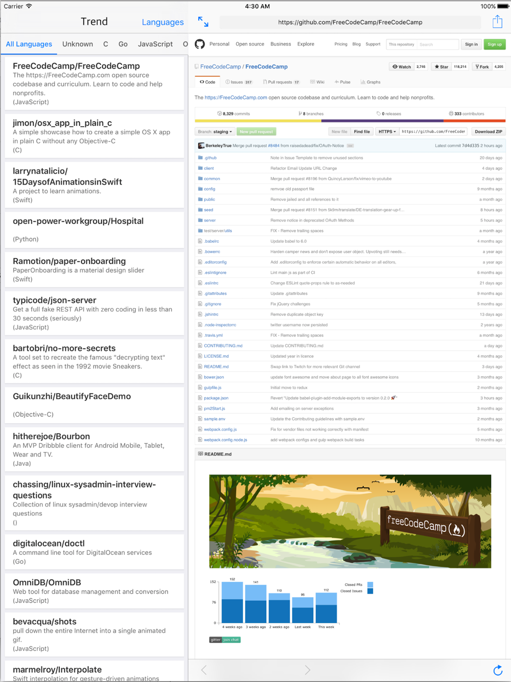Screen dimensions: 511x682
Task: Select the All Languages tab
Action: point(29,44)
